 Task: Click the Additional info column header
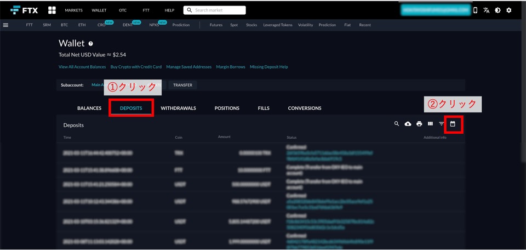click(434, 138)
